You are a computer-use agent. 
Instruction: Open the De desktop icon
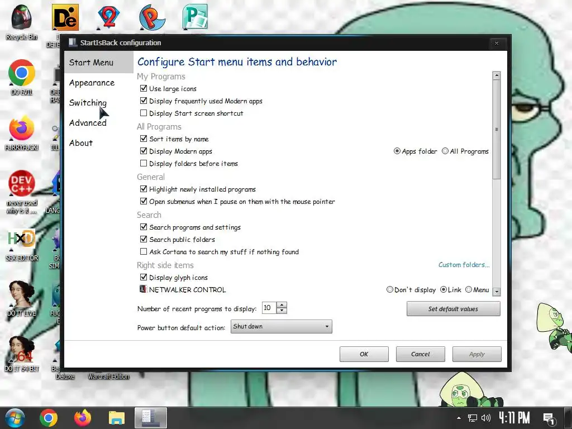[65, 17]
